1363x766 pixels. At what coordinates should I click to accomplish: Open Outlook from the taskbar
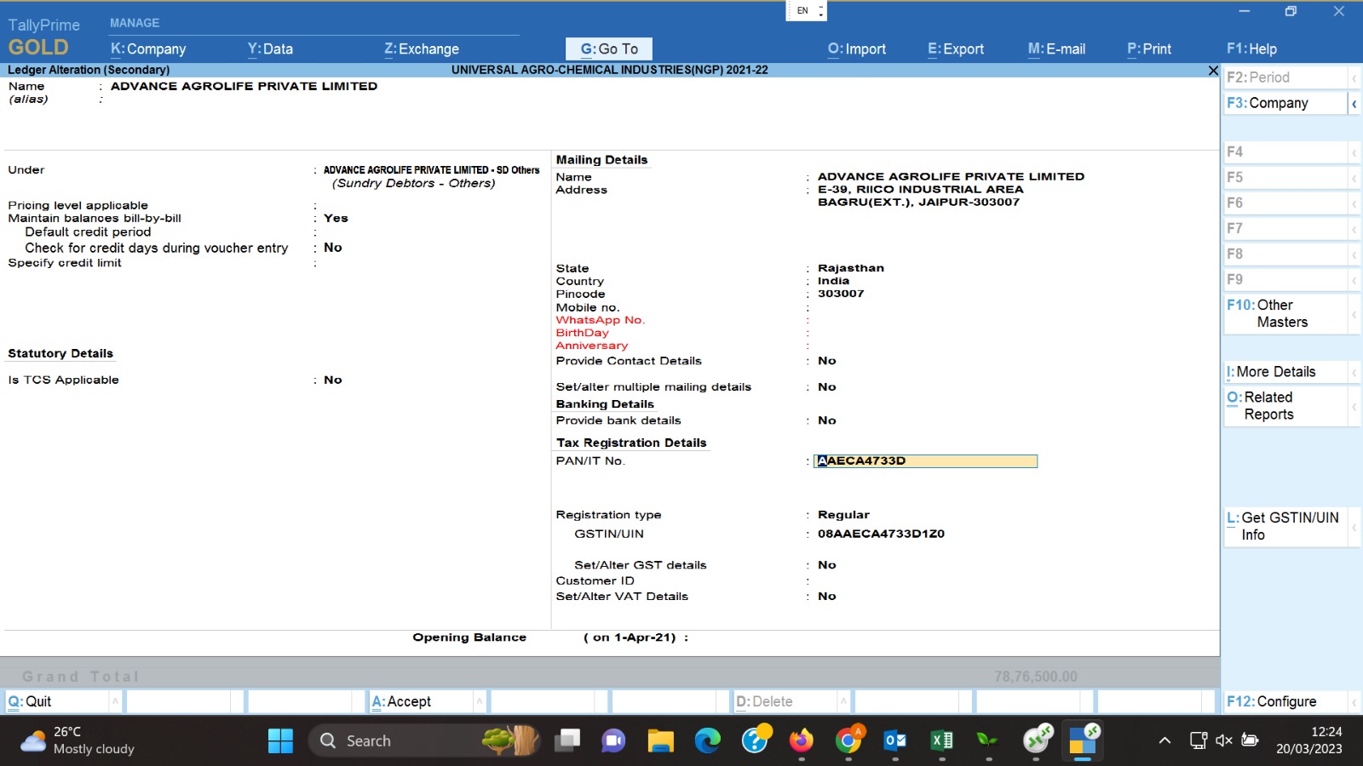click(894, 740)
